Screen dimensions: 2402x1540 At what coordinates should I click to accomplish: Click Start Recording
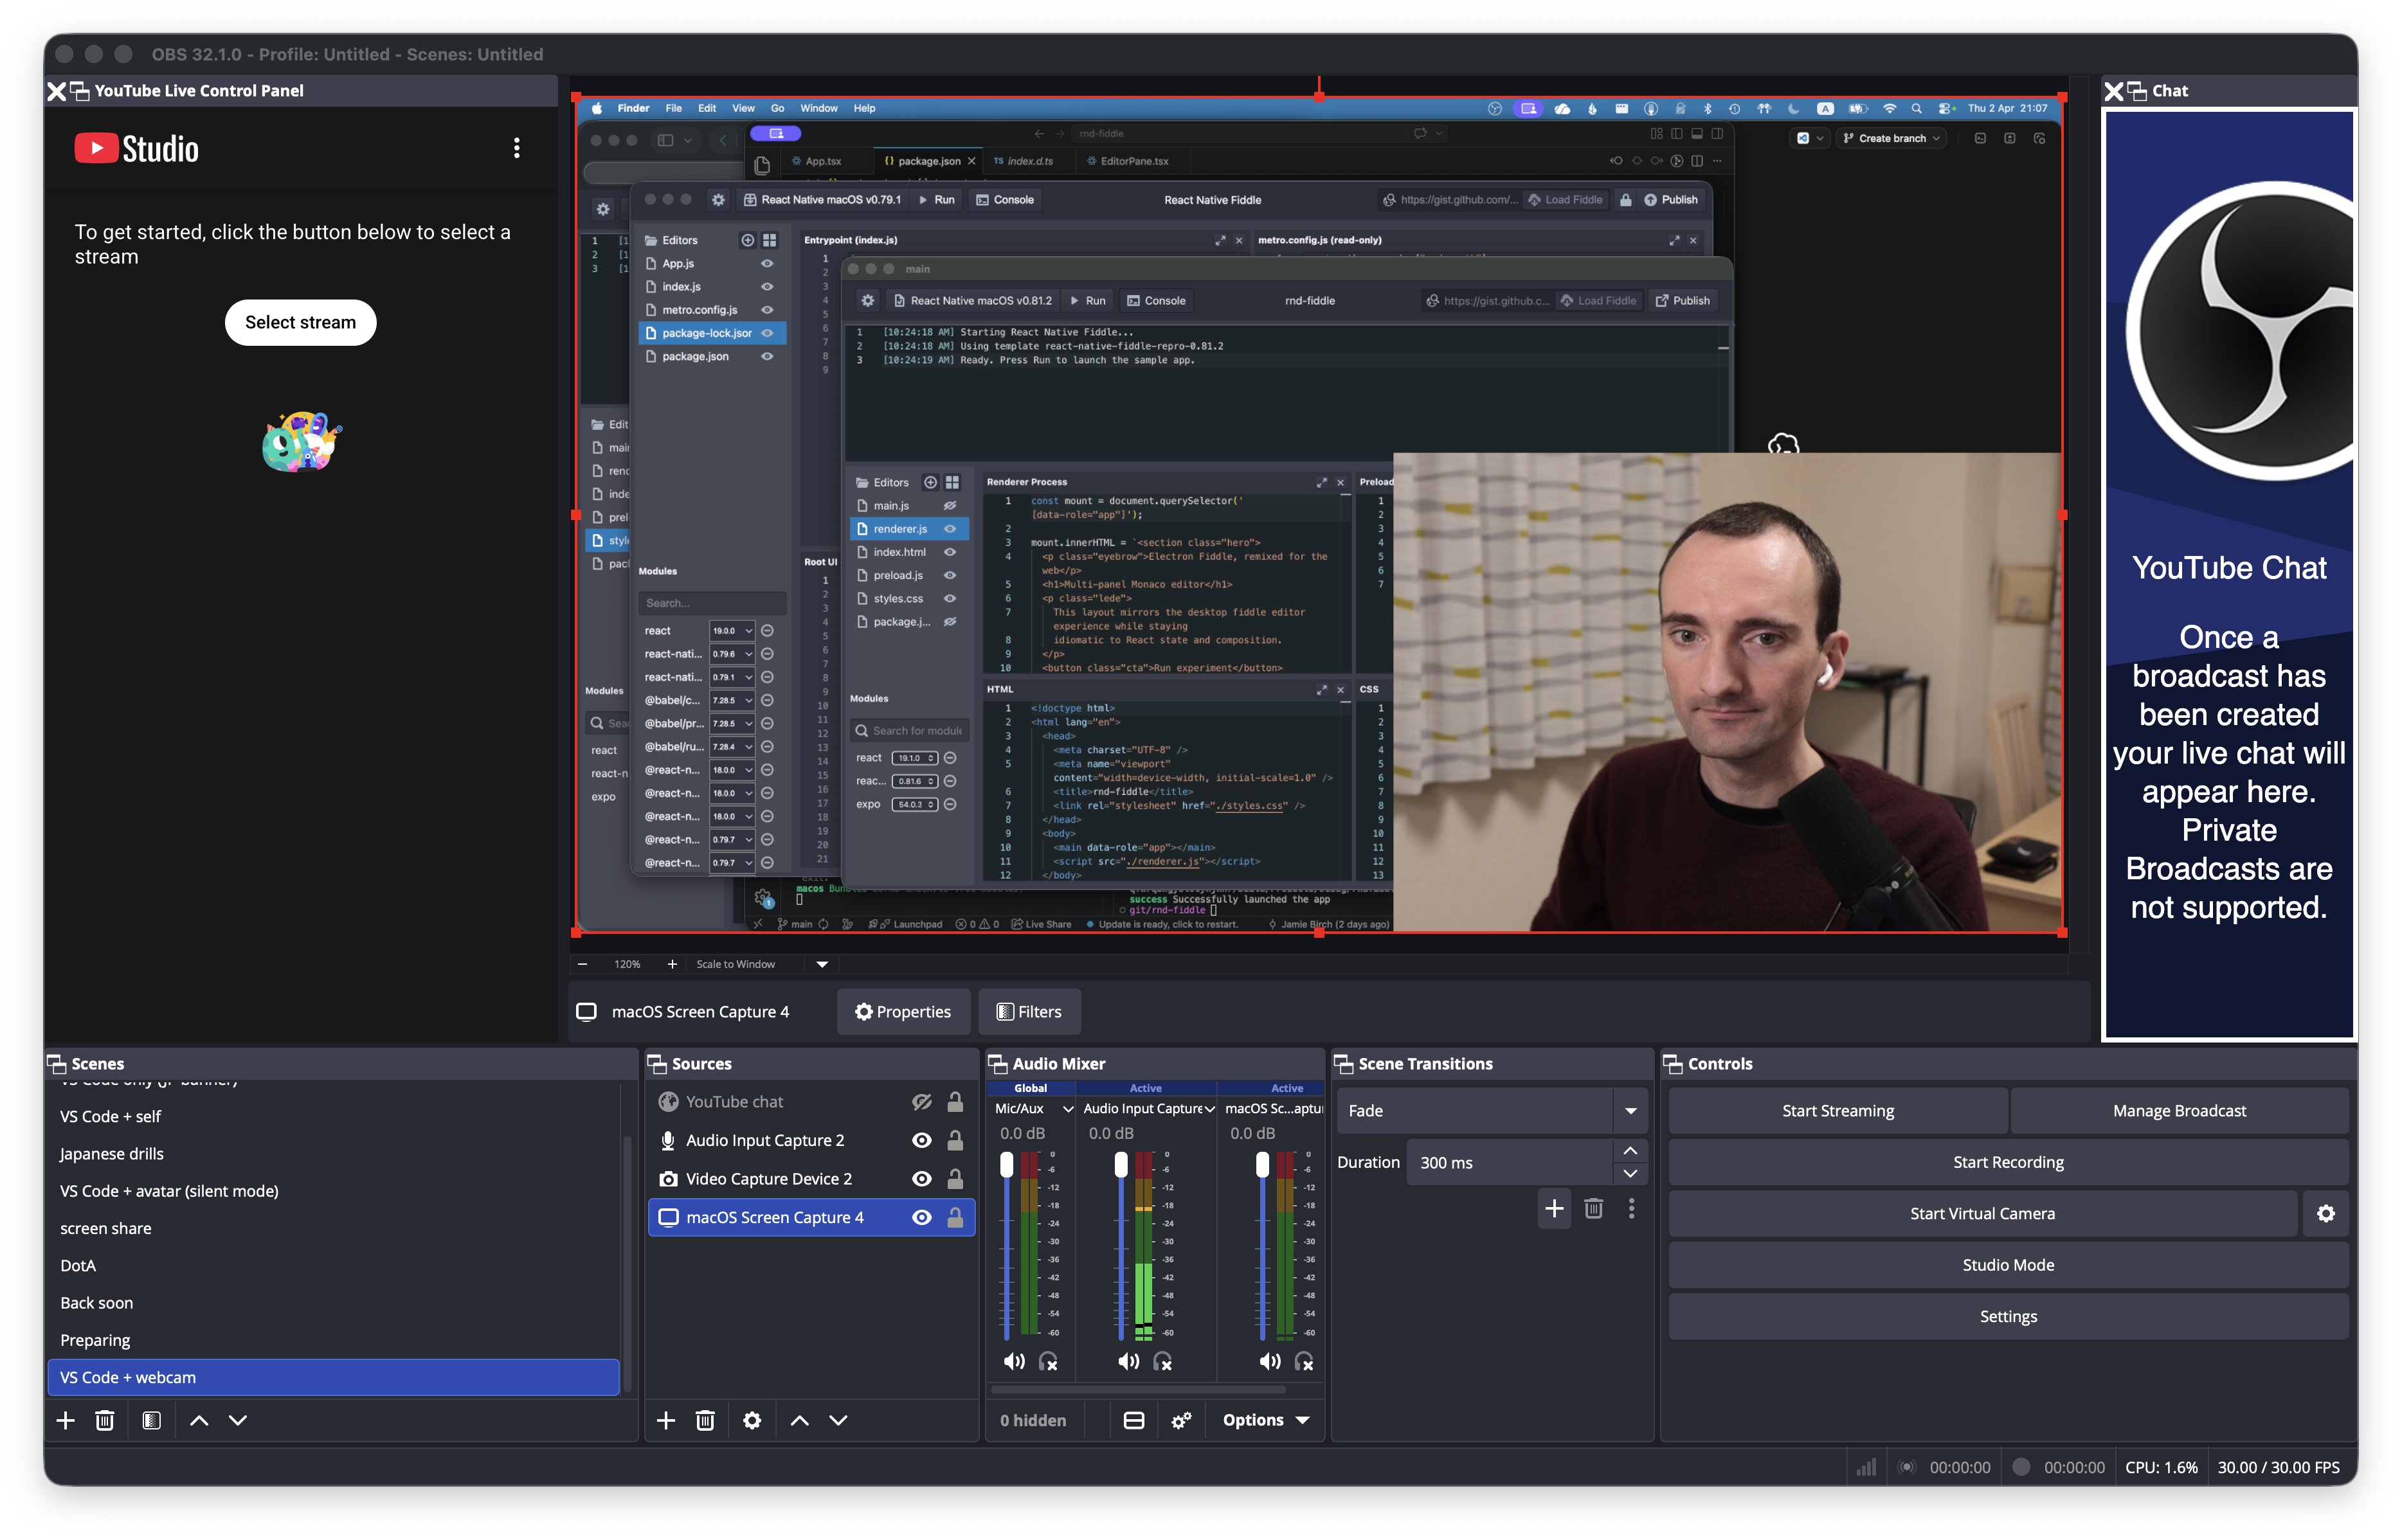pyautogui.click(x=2008, y=1162)
